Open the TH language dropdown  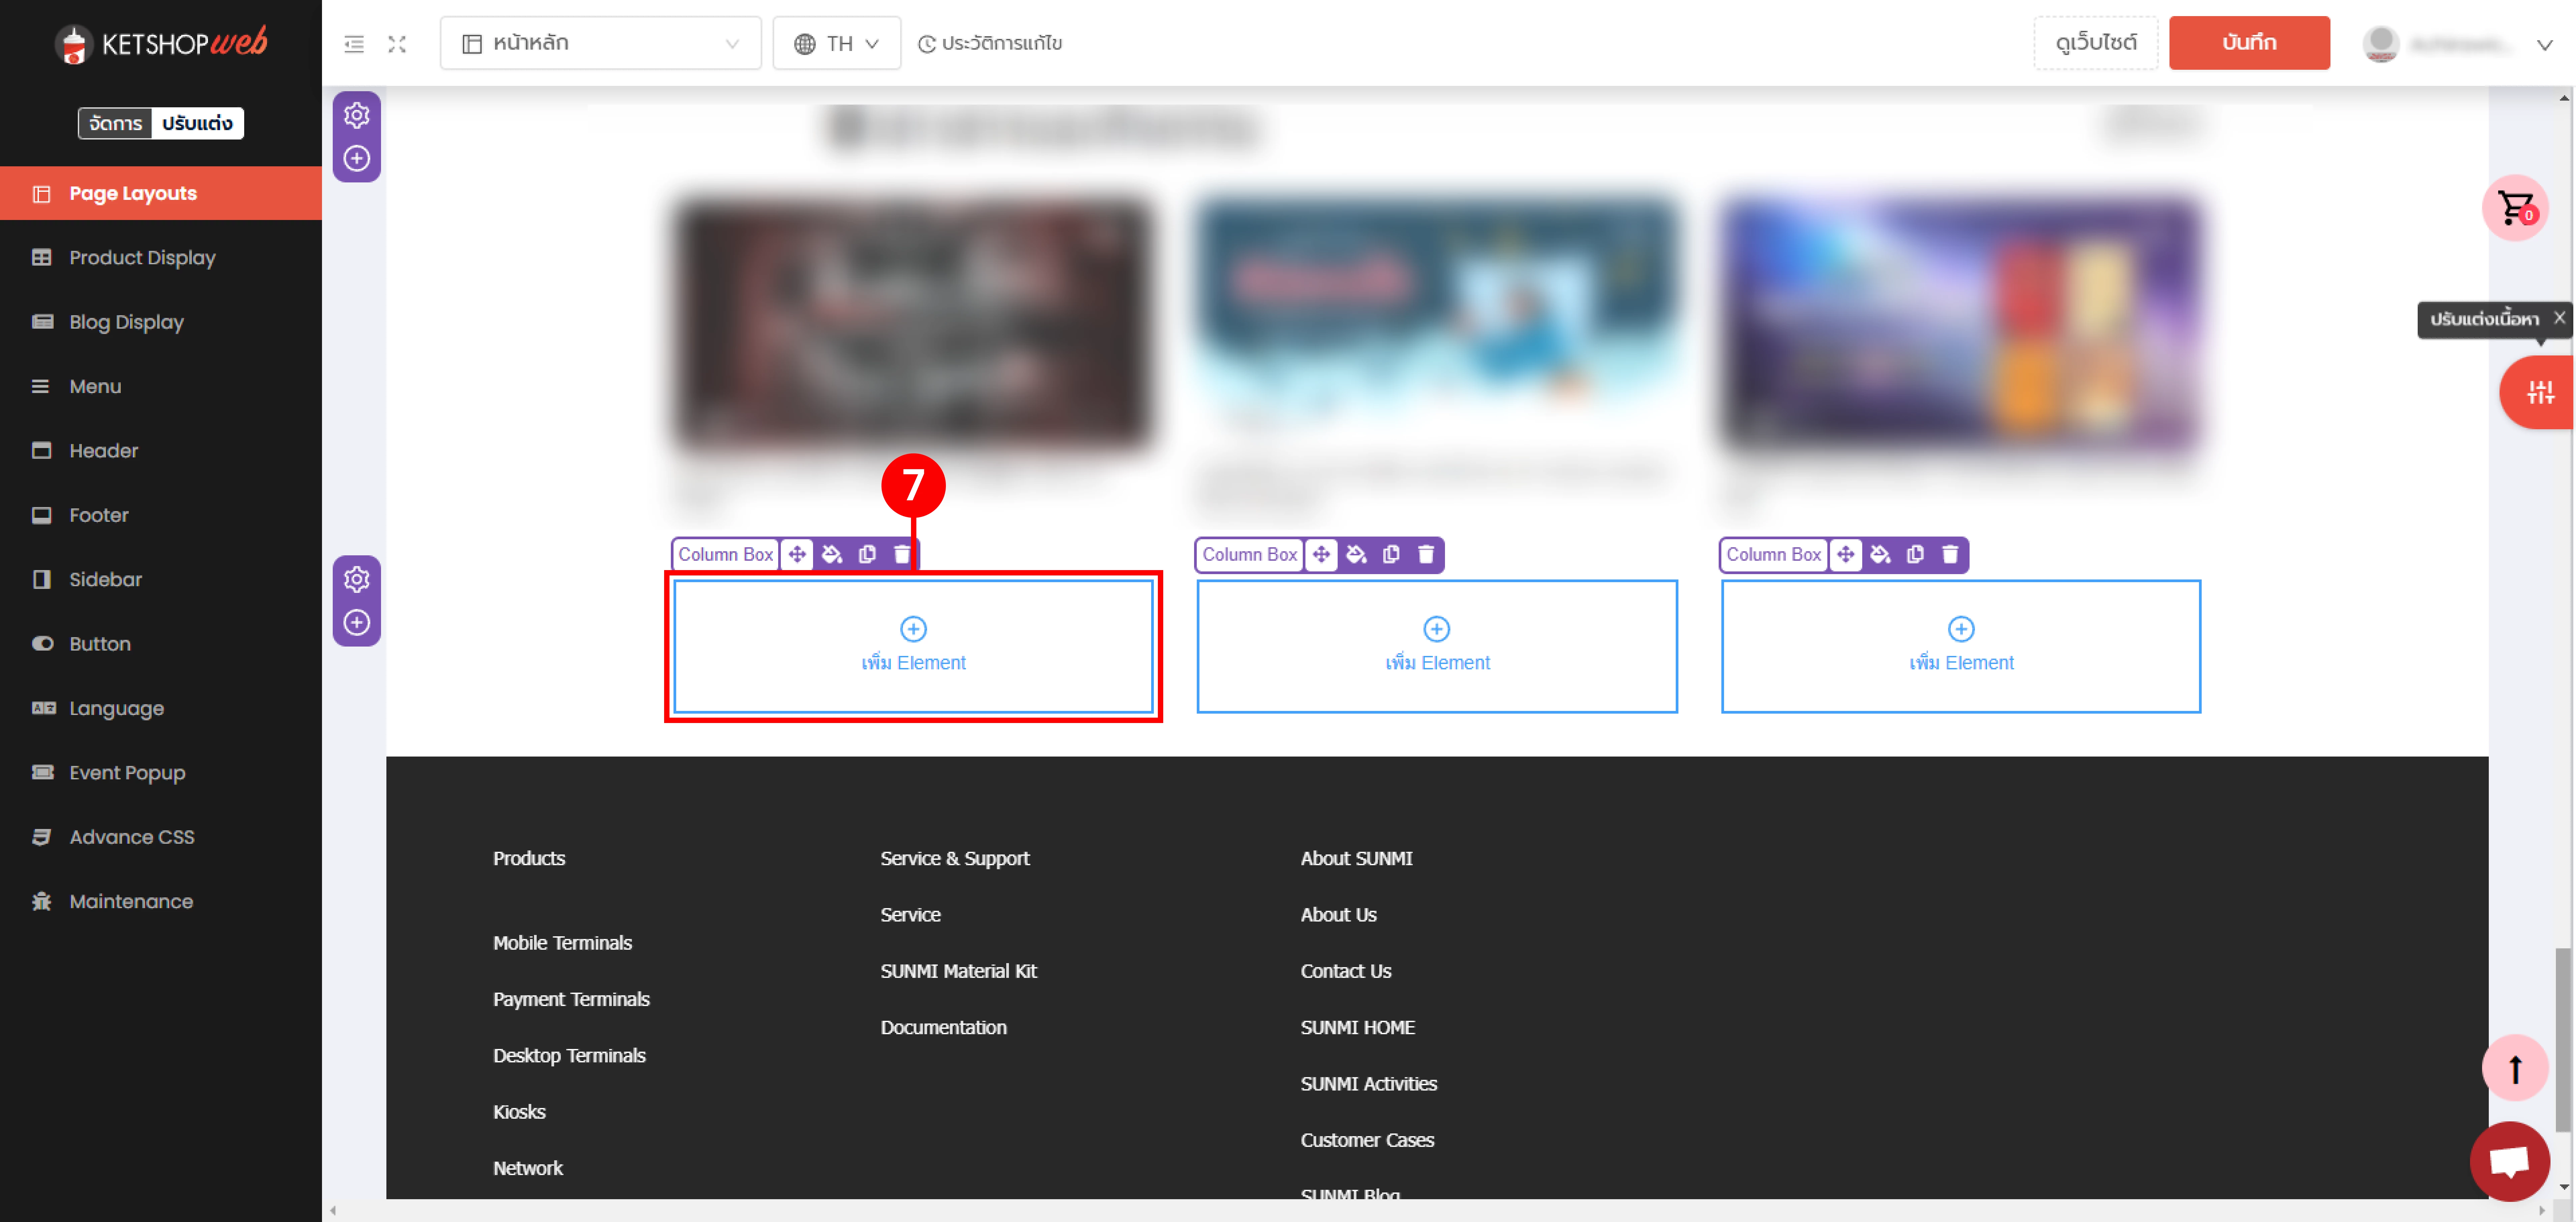click(837, 43)
